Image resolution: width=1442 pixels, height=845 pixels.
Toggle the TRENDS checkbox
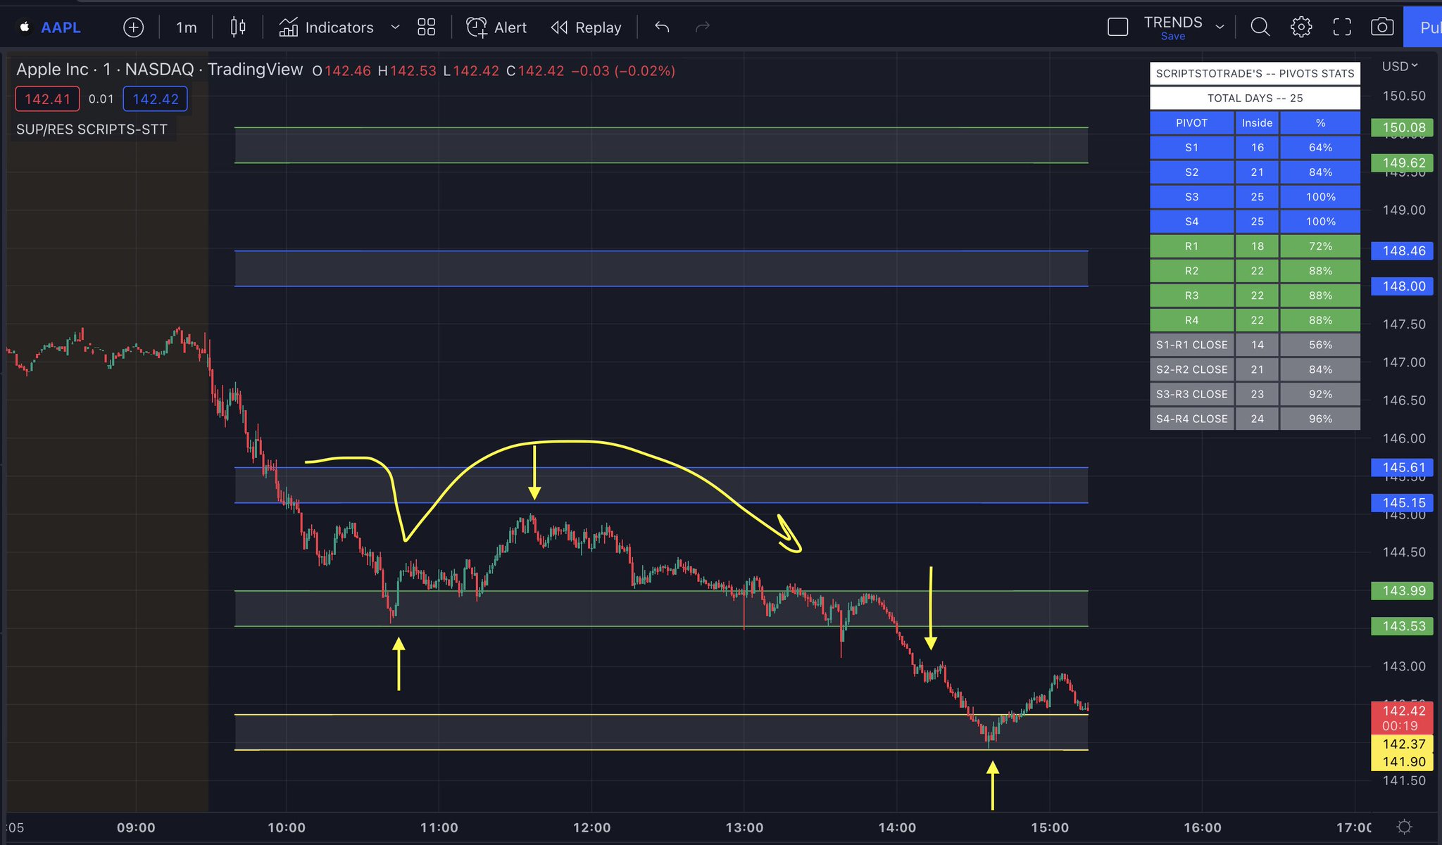pos(1118,25)
